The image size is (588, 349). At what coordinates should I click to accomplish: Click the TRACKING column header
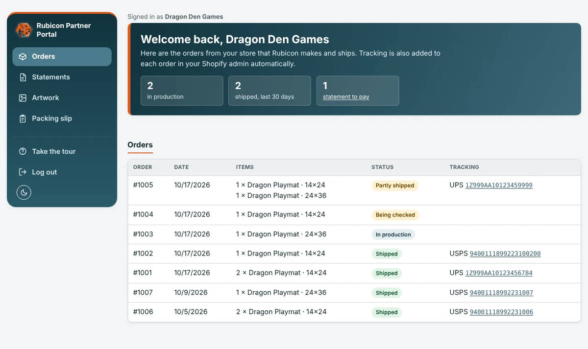tap(464, 167)
